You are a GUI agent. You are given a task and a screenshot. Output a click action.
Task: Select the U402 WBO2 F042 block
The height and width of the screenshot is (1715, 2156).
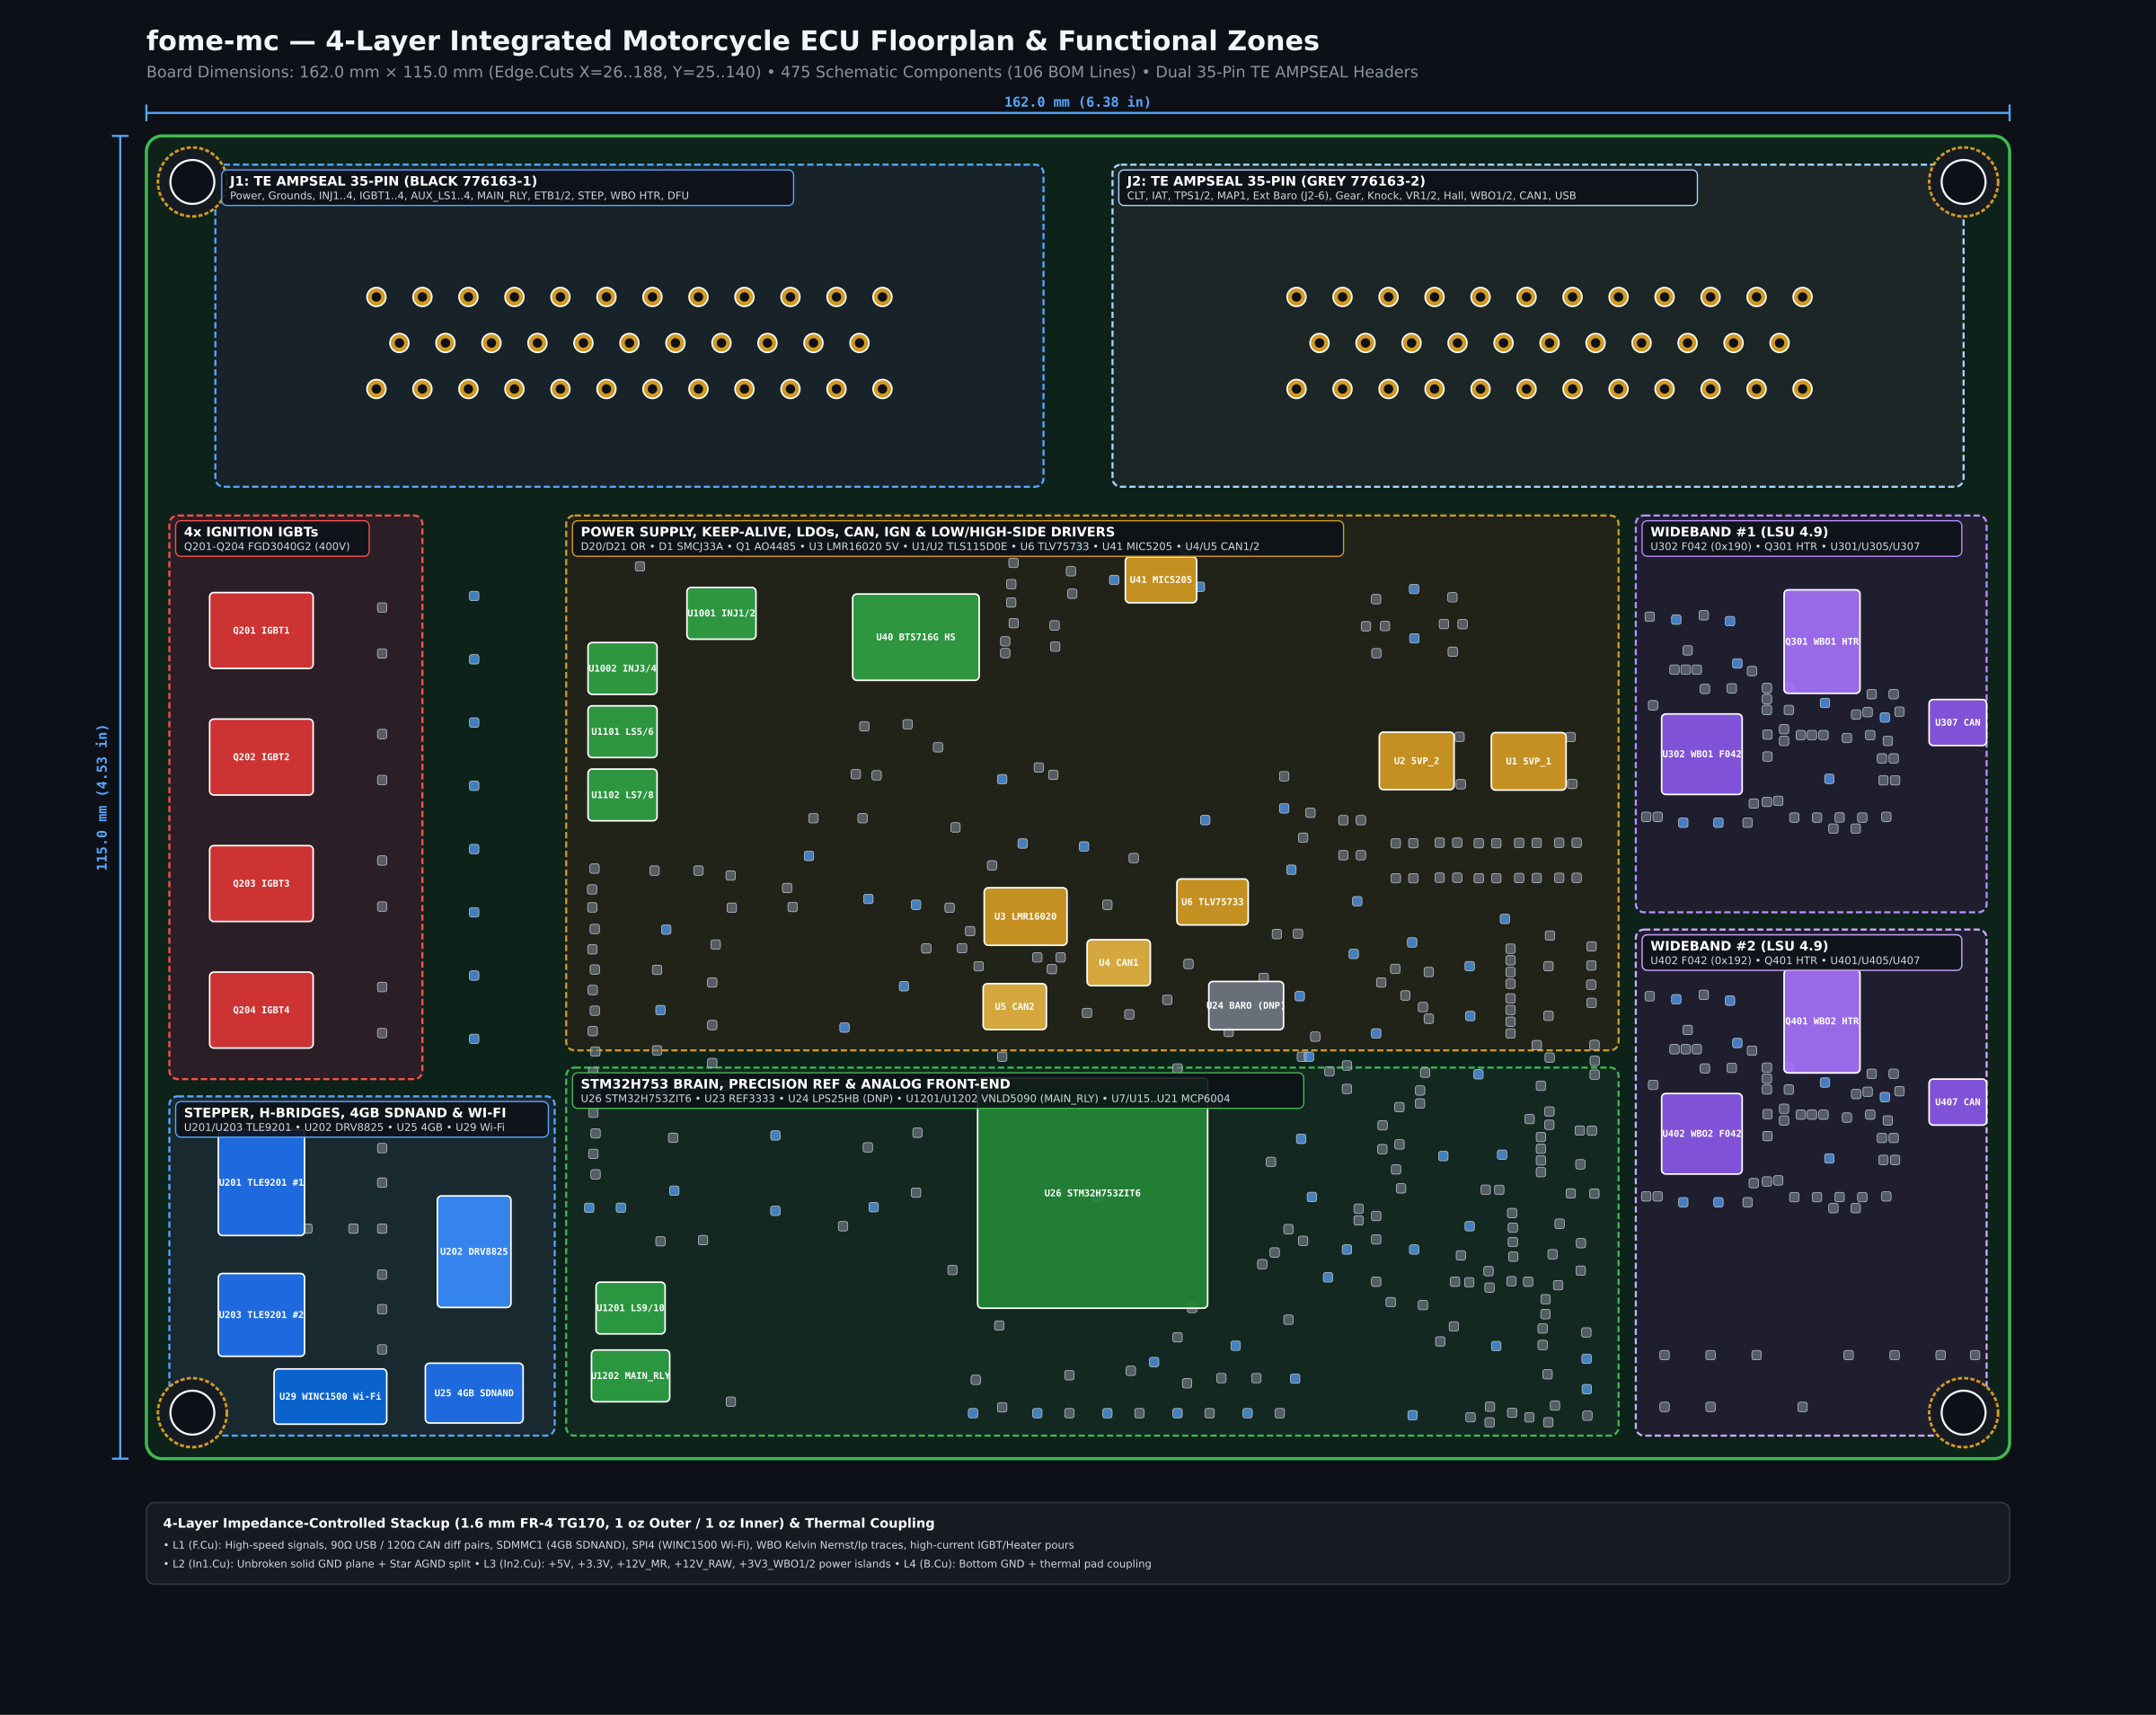[1701, 1133]
